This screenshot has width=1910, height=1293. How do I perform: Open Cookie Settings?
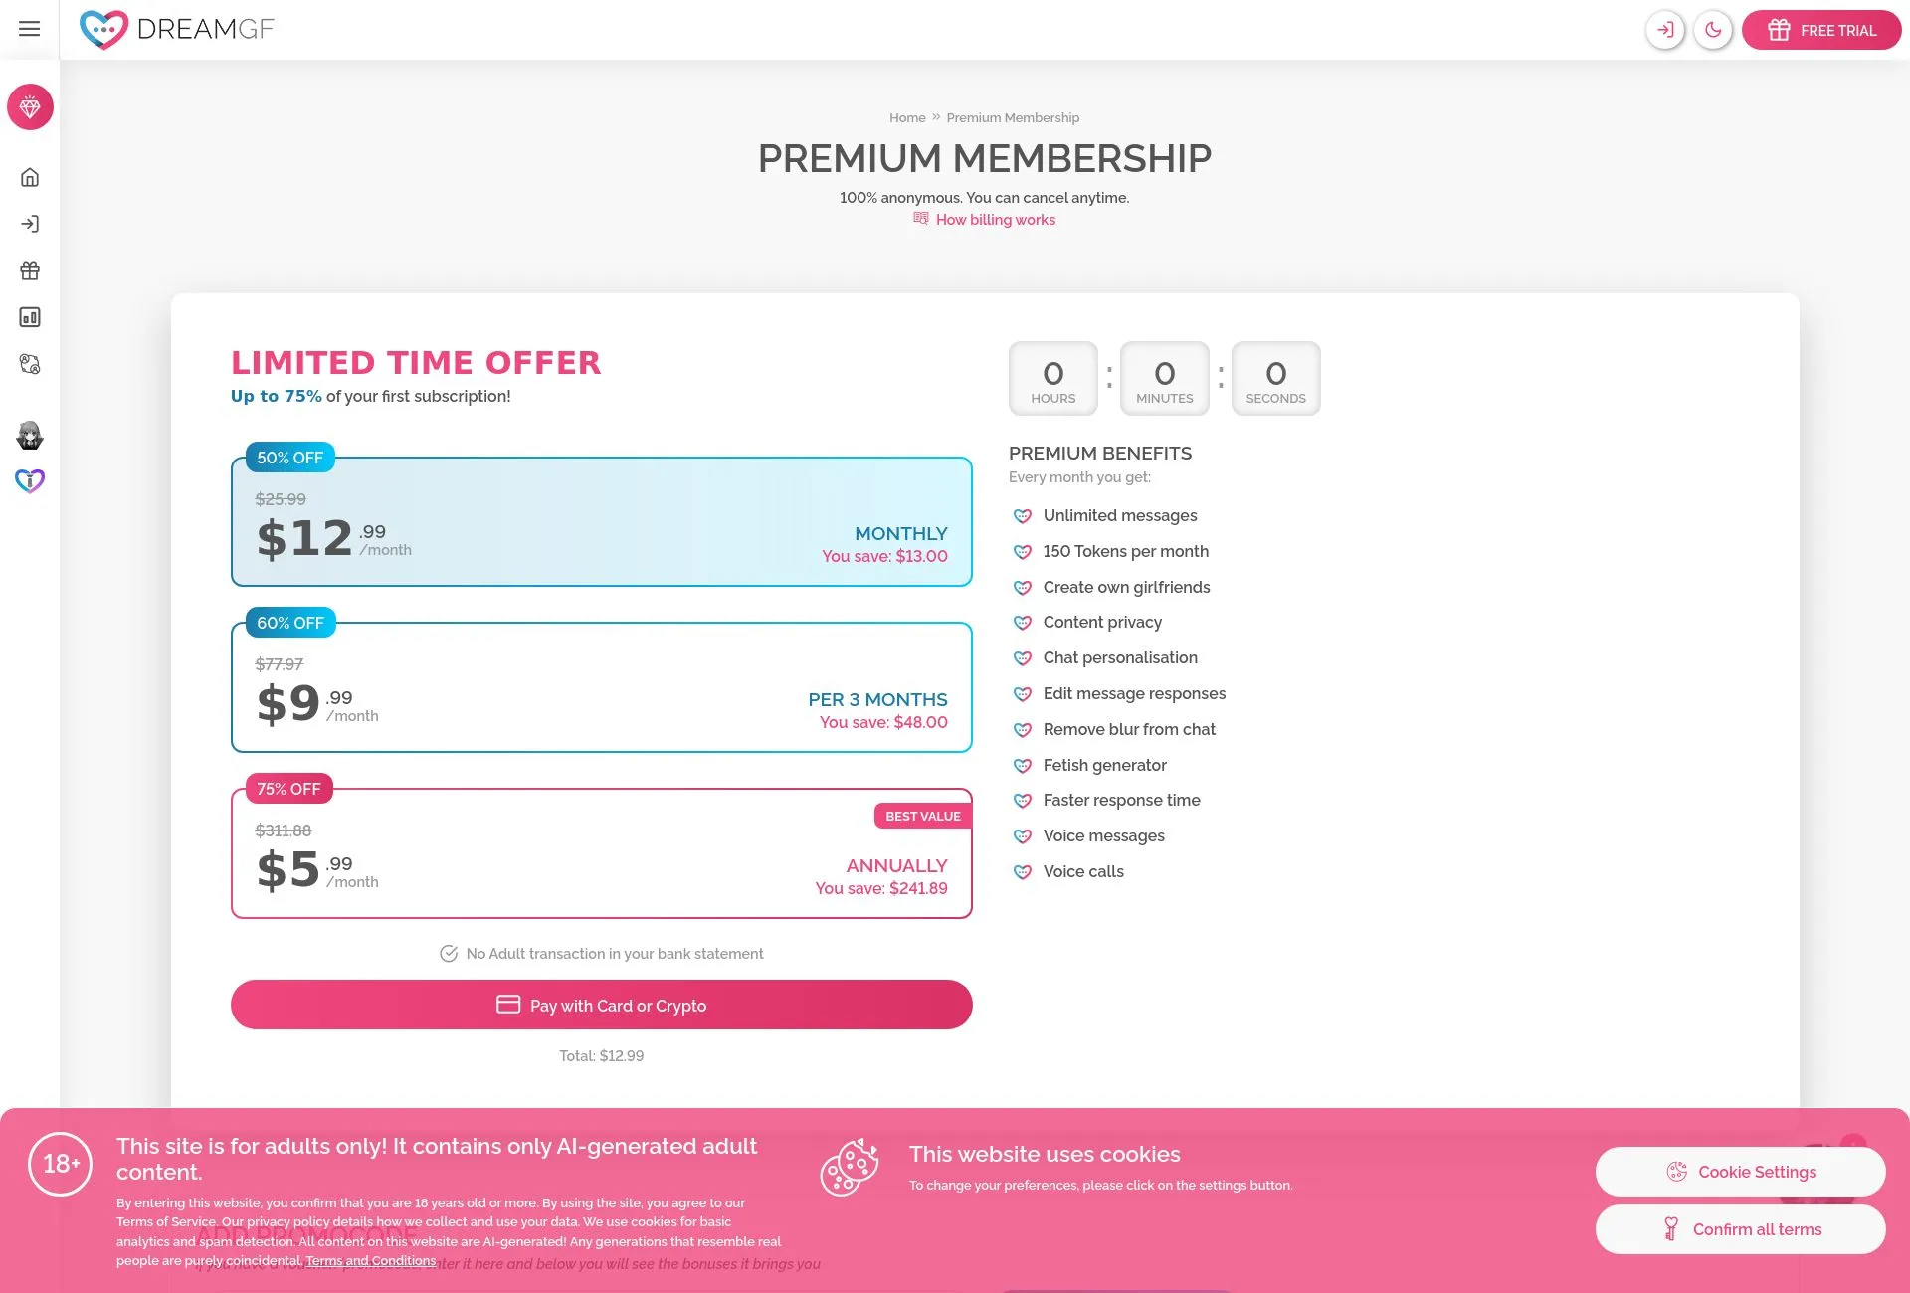pos(1740,1172)
